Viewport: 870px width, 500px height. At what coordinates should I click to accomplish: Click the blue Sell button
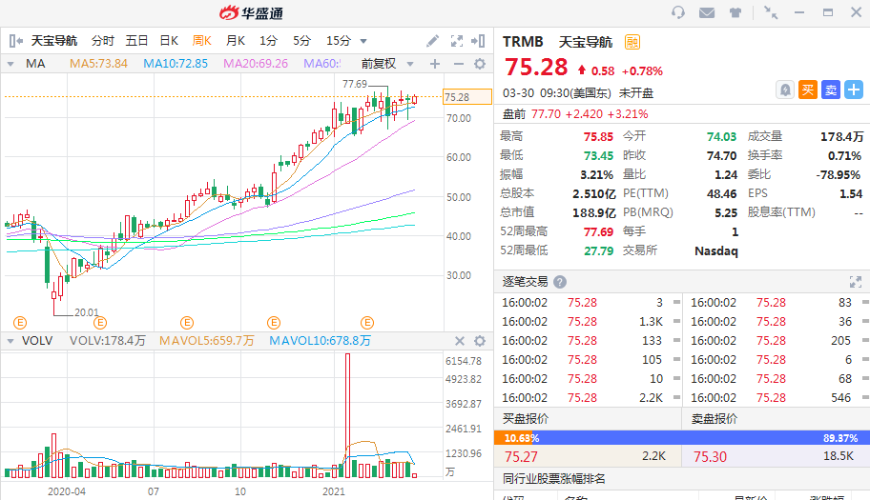831,90
